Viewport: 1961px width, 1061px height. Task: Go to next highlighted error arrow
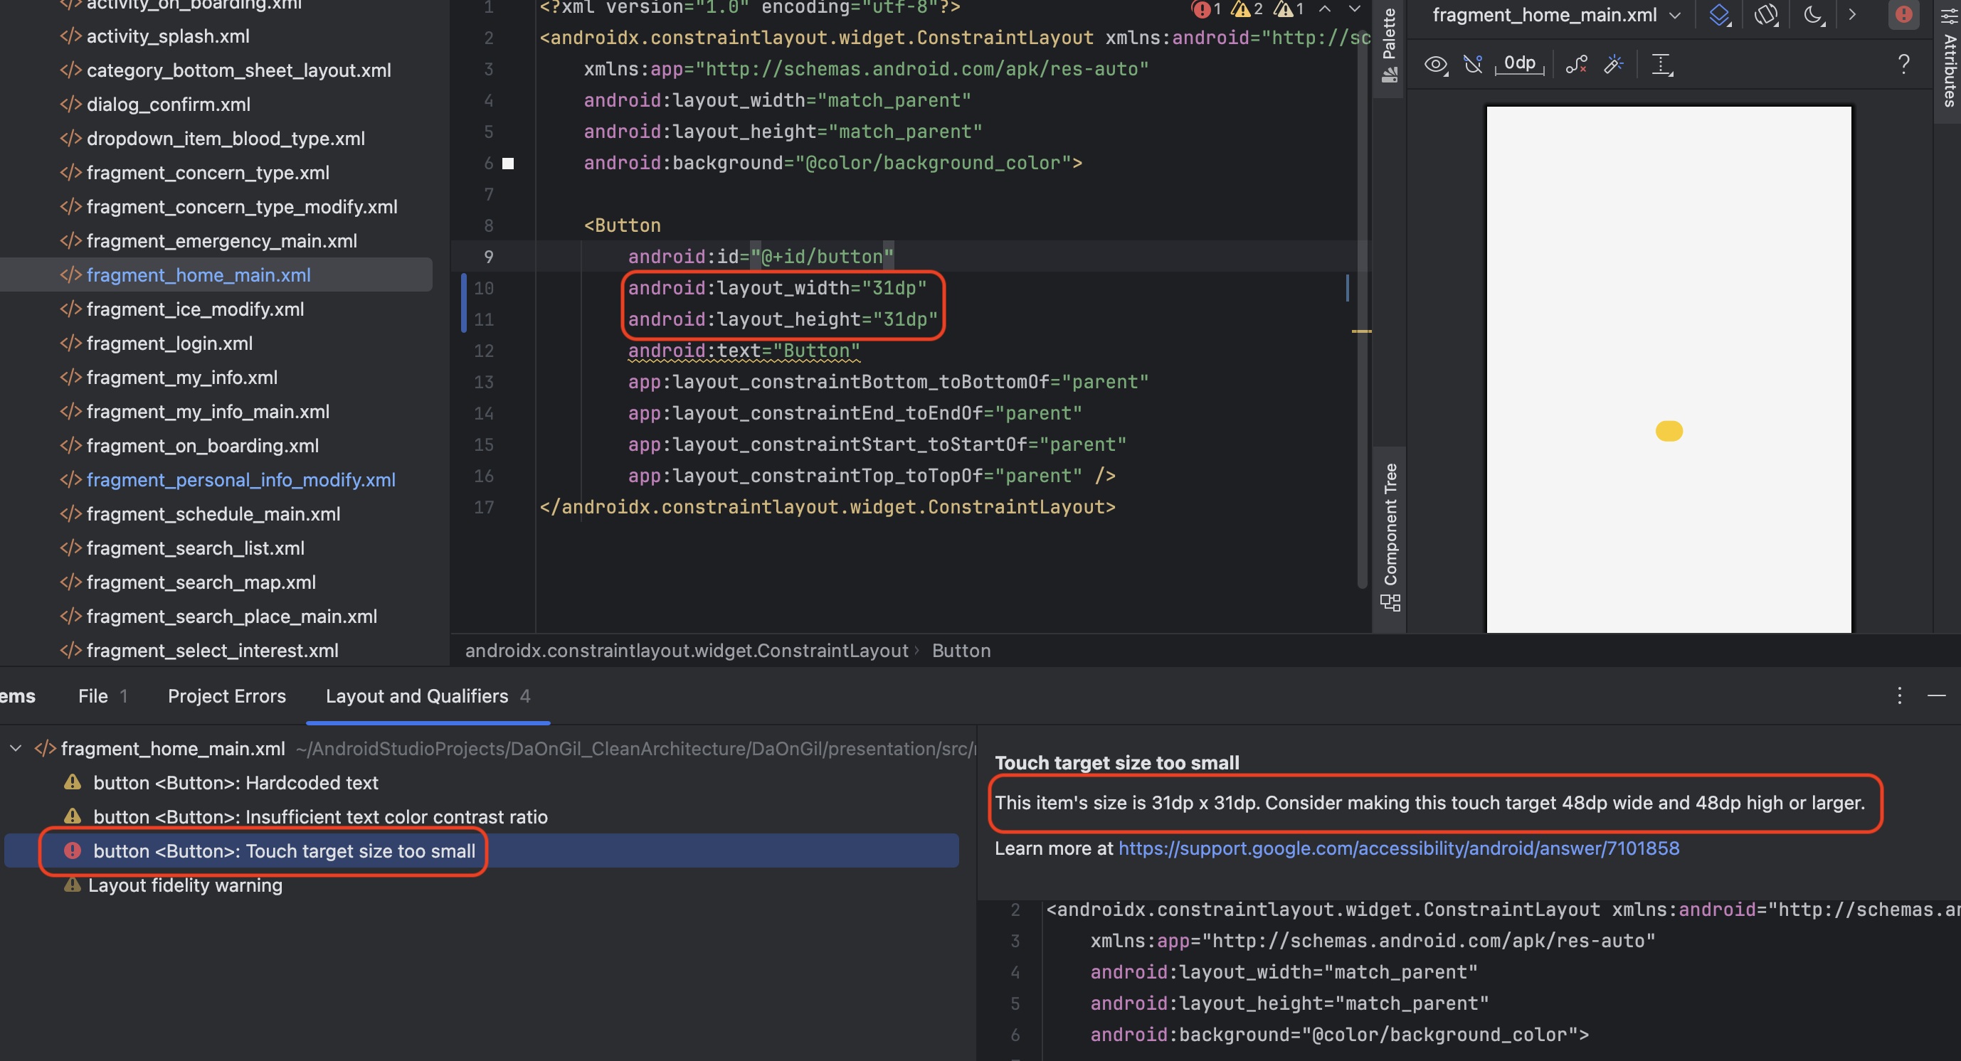pyautogui.click(x=1354, y=9)
